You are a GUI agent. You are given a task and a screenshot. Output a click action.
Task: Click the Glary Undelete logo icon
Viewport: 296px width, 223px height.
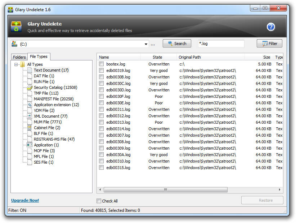point(16,26)
